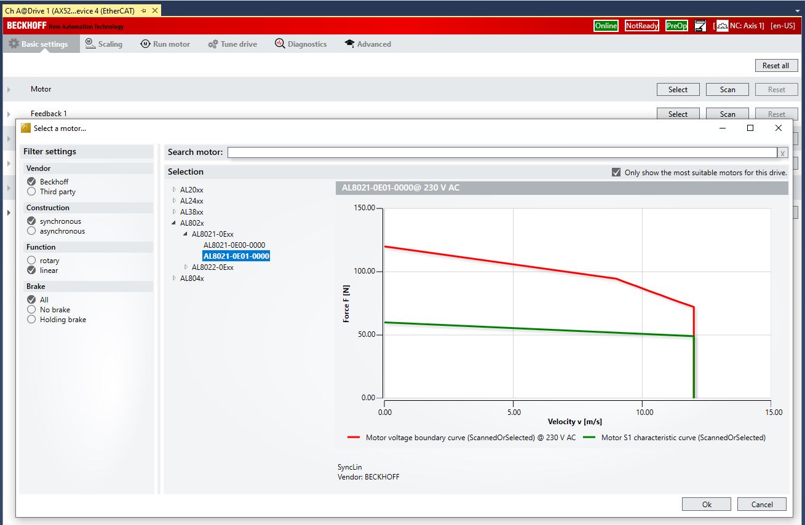Click the Vendor: BECKHOFF text
Viewport: 805px width, 525px height.
pos(368,476)
